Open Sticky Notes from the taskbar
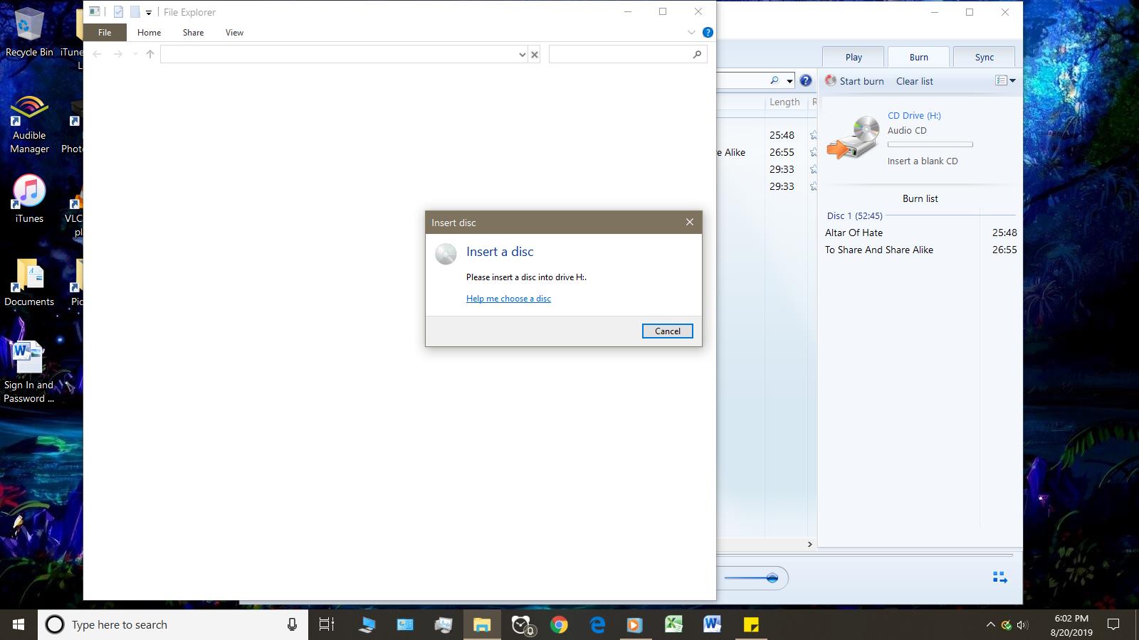Viewport: 1139px width, 640px height. click(751, 624)
